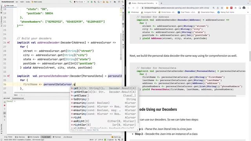Image resolution: width=251 pixels, height=141 pixels.
Task: Click the editor vertical scrollbar
Action: tap(121, 46)
